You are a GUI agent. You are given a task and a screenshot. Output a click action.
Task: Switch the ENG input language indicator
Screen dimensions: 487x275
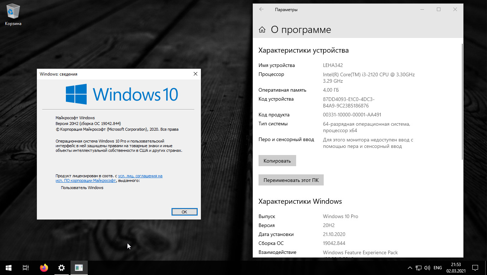[x=438, y=267]
